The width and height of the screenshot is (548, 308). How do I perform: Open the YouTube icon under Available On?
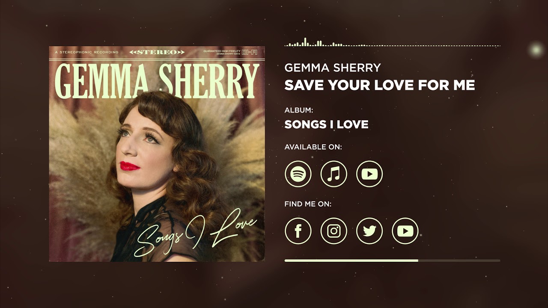369,174
